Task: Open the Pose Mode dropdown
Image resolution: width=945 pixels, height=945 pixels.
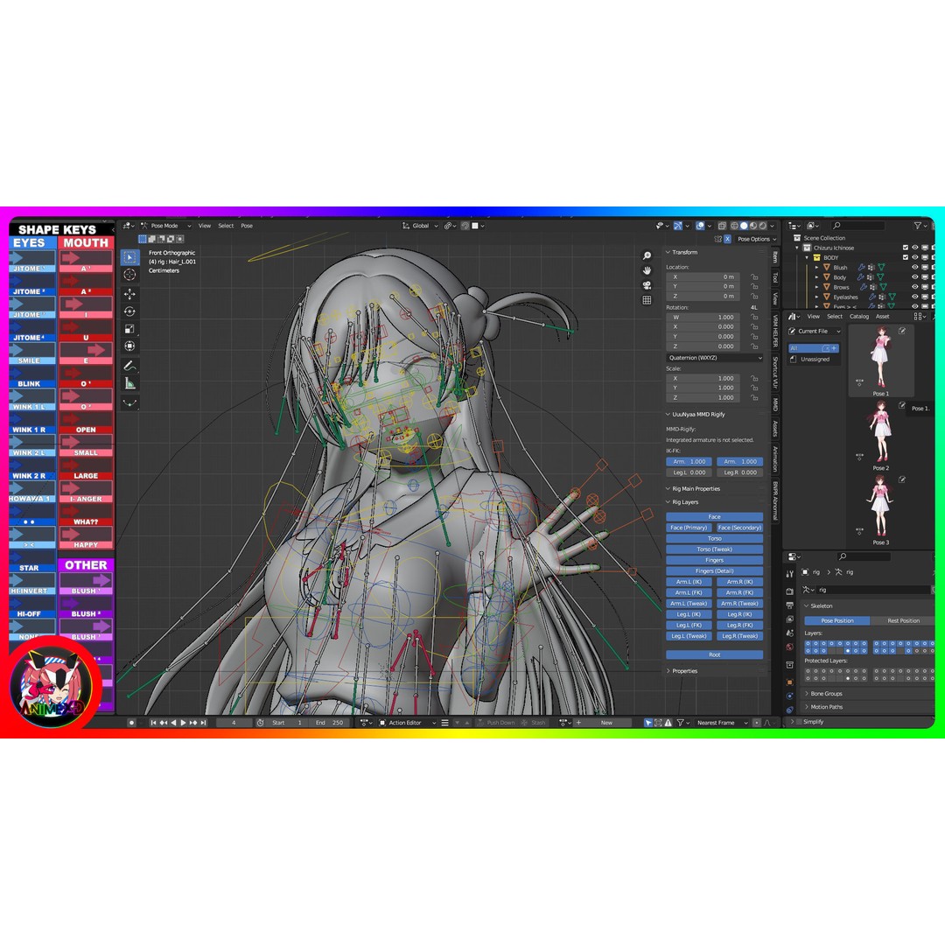Action: (166, 226)
